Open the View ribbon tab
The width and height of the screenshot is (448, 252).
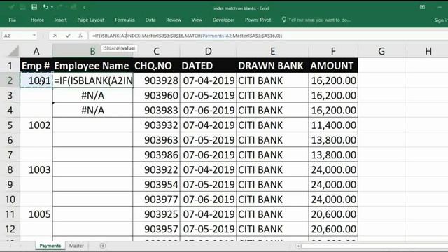coord(197,20)
